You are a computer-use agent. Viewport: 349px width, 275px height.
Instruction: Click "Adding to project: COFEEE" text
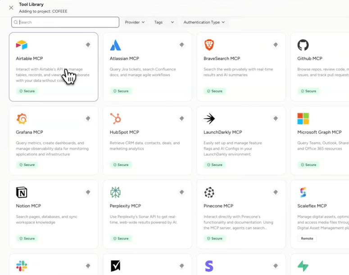click(43, 11)
